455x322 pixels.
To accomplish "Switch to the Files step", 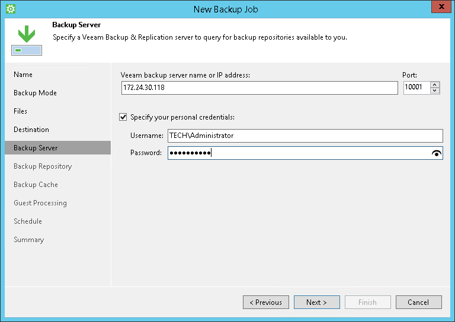I will click(21, 111).
